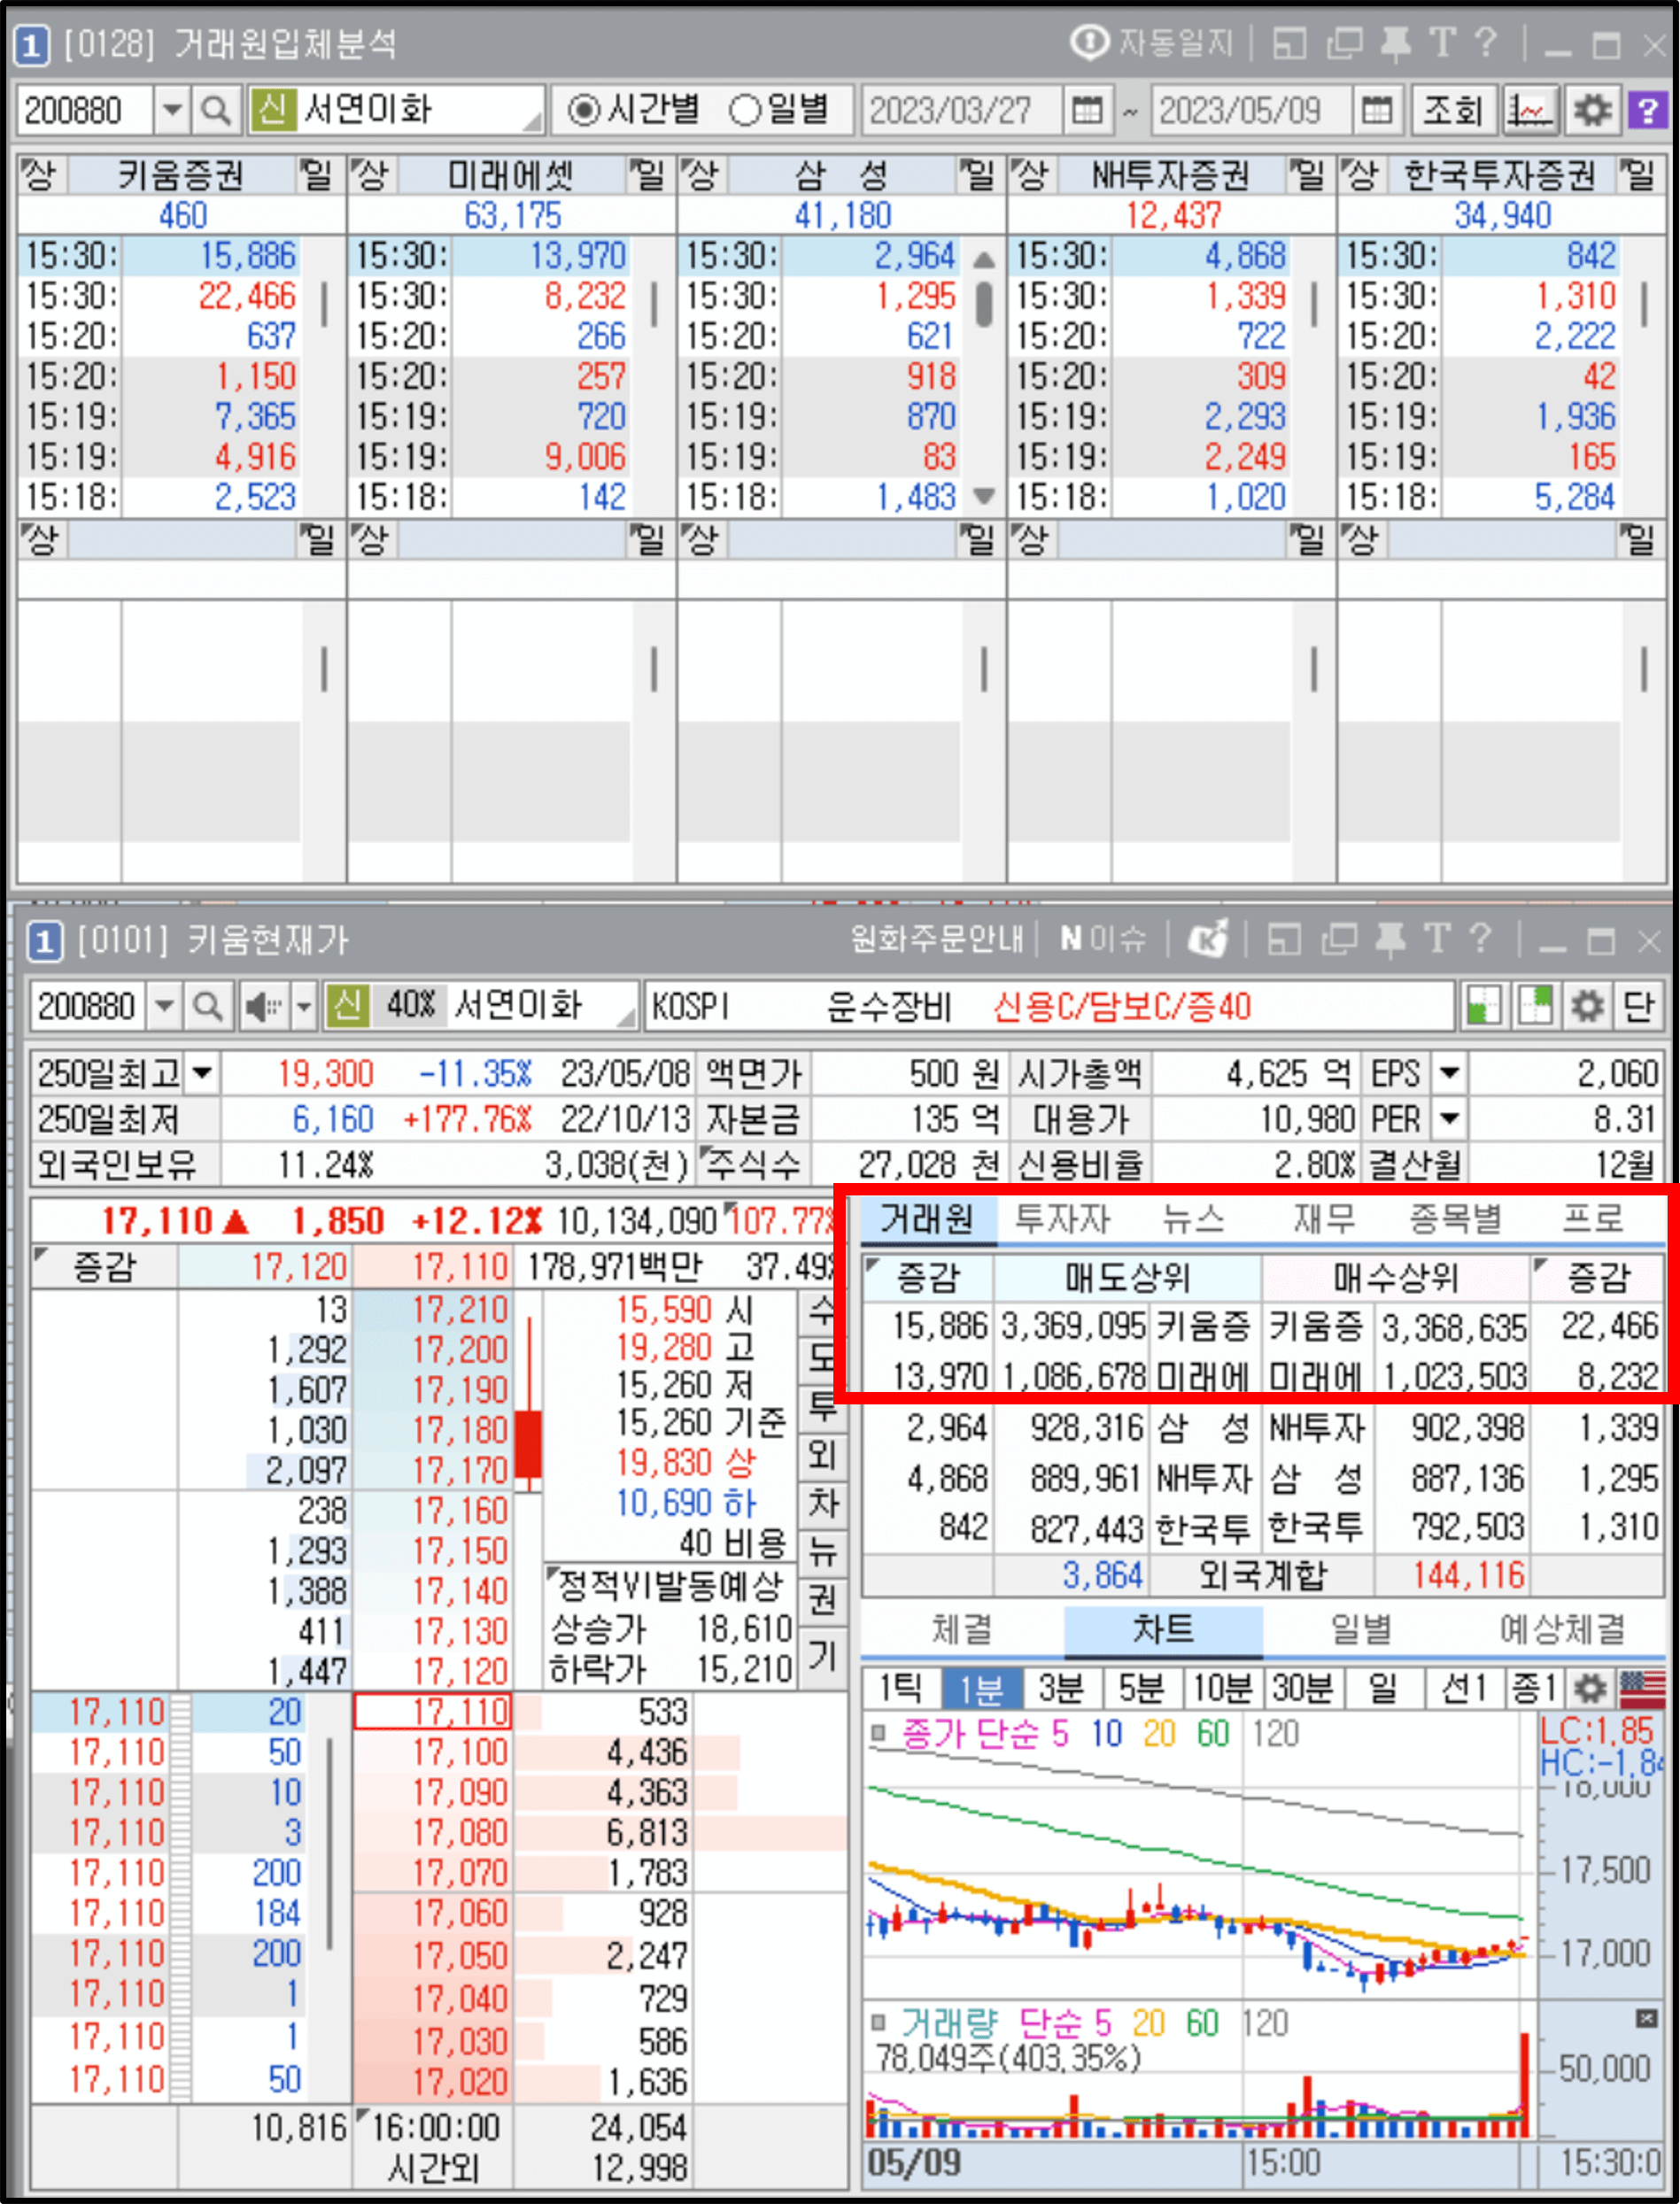Click the 뉴 side button in 키움현재가
The height and width of the screenshot is (2204, 1680).
tap(822, 1551)
